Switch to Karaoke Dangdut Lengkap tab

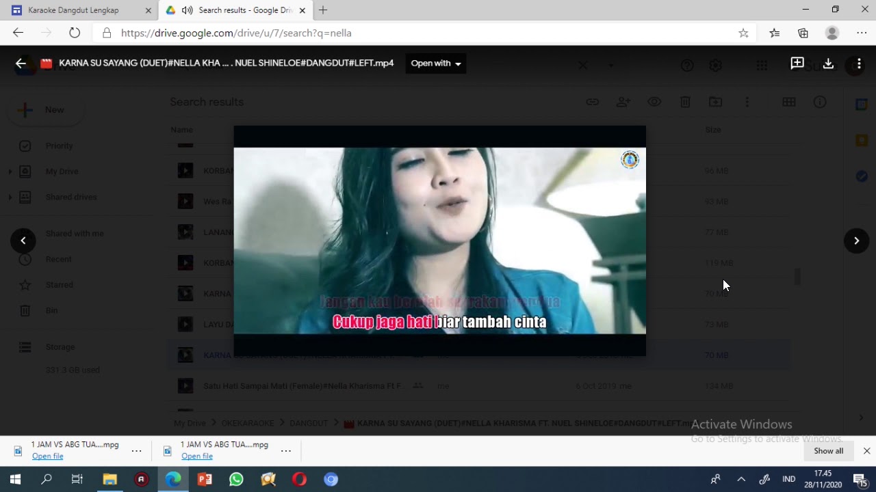pos(74,10)
